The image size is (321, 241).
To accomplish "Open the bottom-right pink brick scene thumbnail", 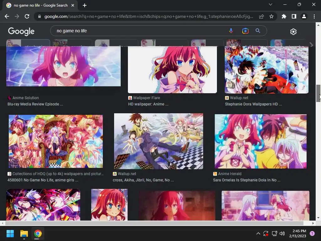I will click(x=266, y=206).
